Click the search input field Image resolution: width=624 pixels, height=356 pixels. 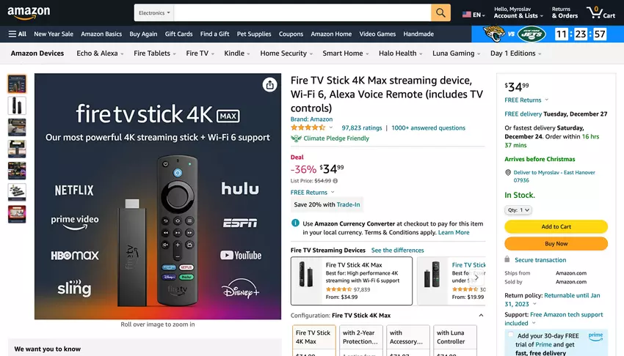301,12
